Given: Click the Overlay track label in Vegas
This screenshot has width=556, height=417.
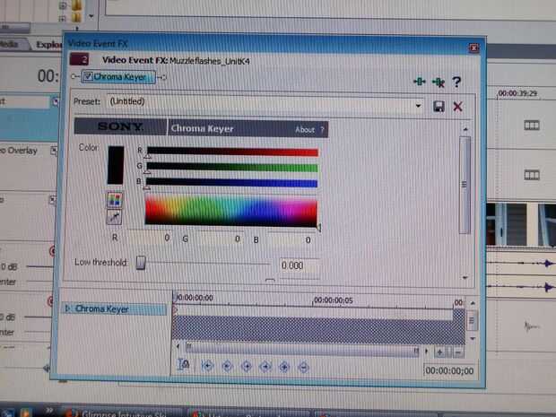Looking at the screenshot, I should (x=19, y=151).
